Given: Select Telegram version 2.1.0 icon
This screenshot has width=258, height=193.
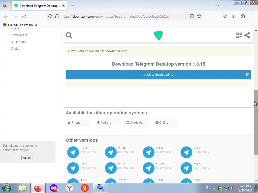Looking at the screenshot, I should click(x=73, y=168).
